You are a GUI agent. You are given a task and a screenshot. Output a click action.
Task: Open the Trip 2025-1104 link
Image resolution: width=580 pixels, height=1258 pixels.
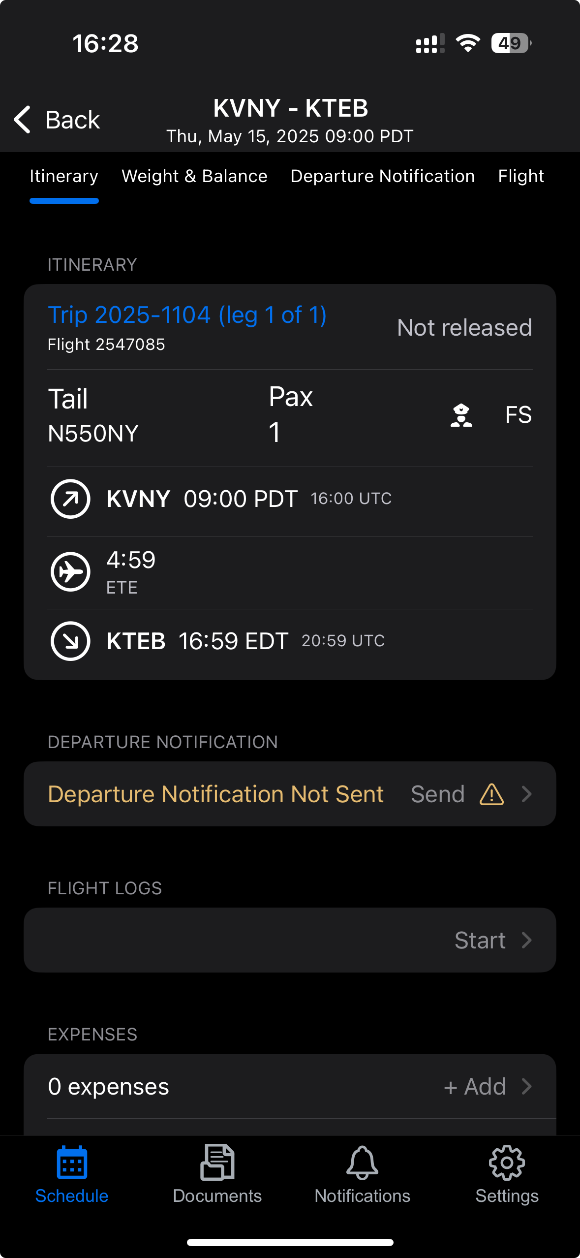click(x=187, y=315)
